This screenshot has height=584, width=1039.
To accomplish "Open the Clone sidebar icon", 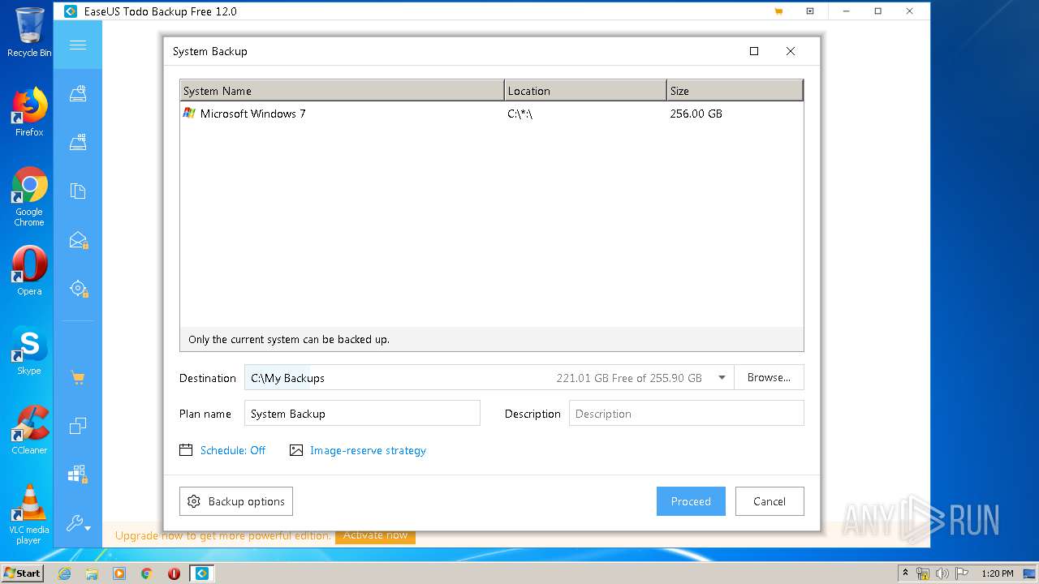I will [78, 426].
